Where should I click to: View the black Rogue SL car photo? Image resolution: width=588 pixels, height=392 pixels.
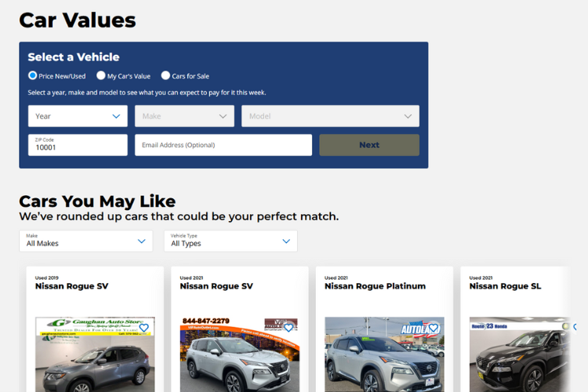520,354
